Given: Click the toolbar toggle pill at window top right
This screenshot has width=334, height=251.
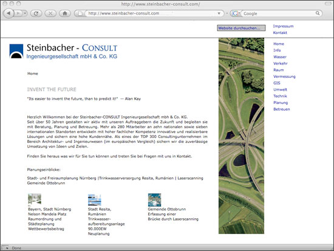Looking at the screenshot, I should pos(328,4).
